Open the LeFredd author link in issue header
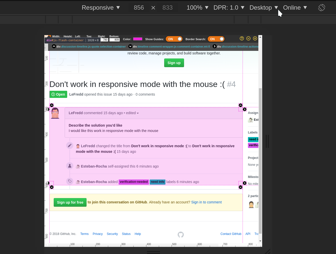 tap(76, 94)
